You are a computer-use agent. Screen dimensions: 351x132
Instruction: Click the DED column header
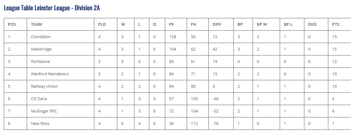tap(312, 24)
